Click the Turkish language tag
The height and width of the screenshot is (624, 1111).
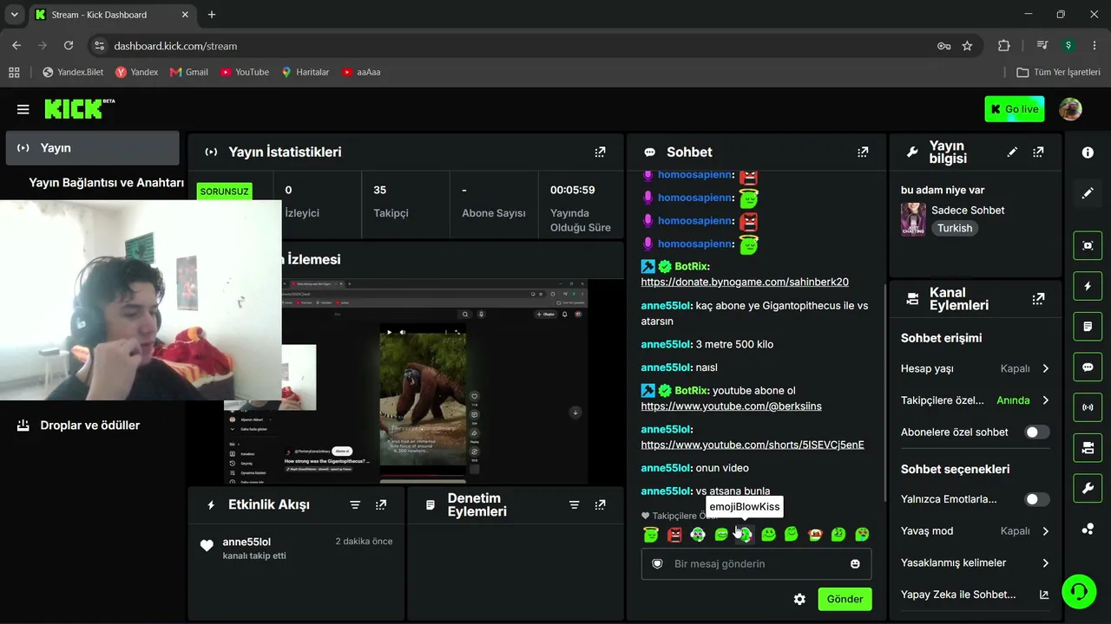(x=955, y=228)
